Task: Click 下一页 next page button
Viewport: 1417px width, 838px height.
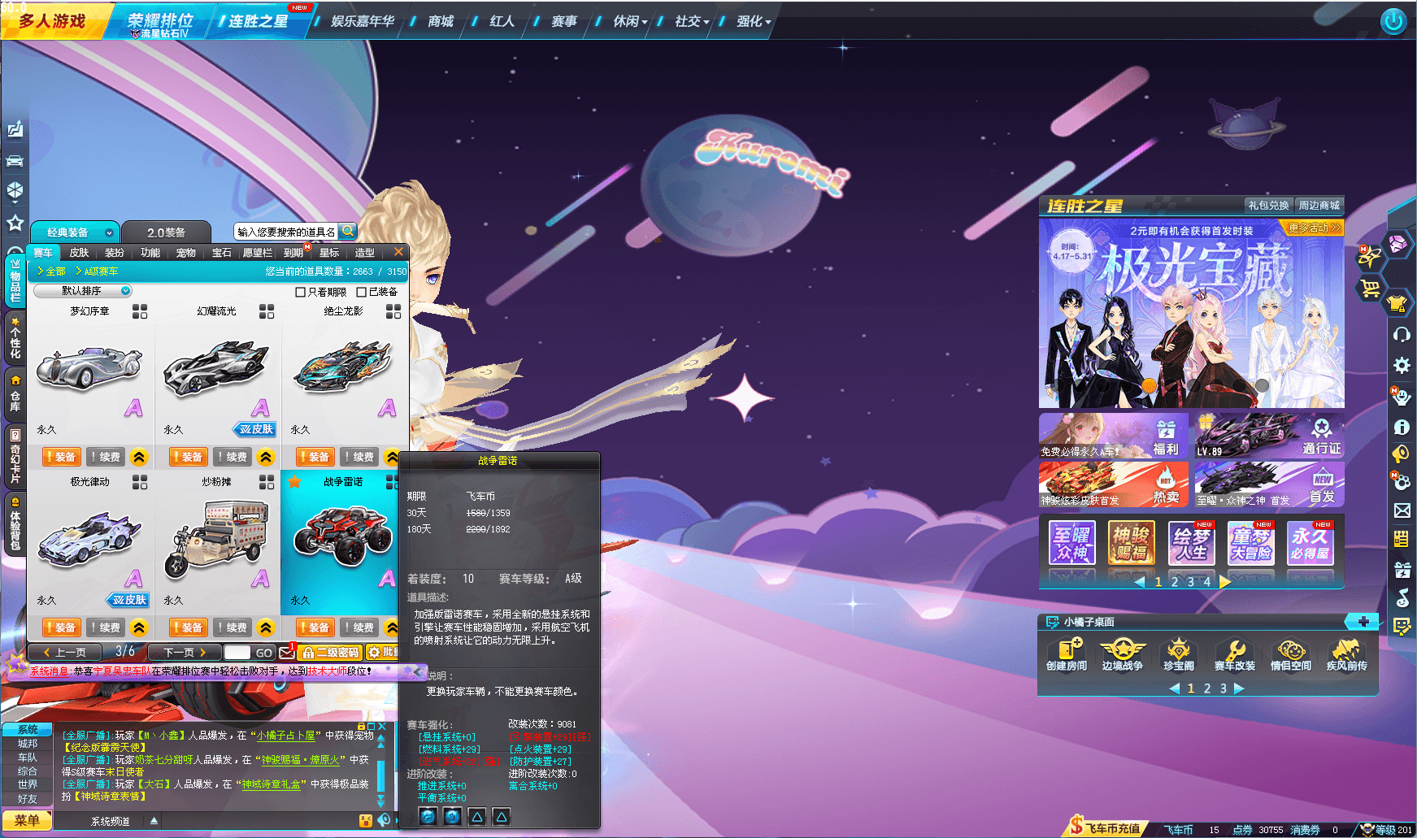Action: coord(185,652)
